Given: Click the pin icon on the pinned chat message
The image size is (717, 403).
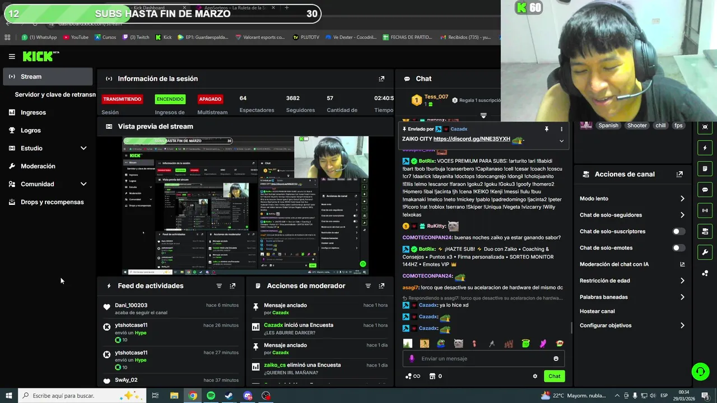Looking at the screenshot, I should [x=547, y=129].
